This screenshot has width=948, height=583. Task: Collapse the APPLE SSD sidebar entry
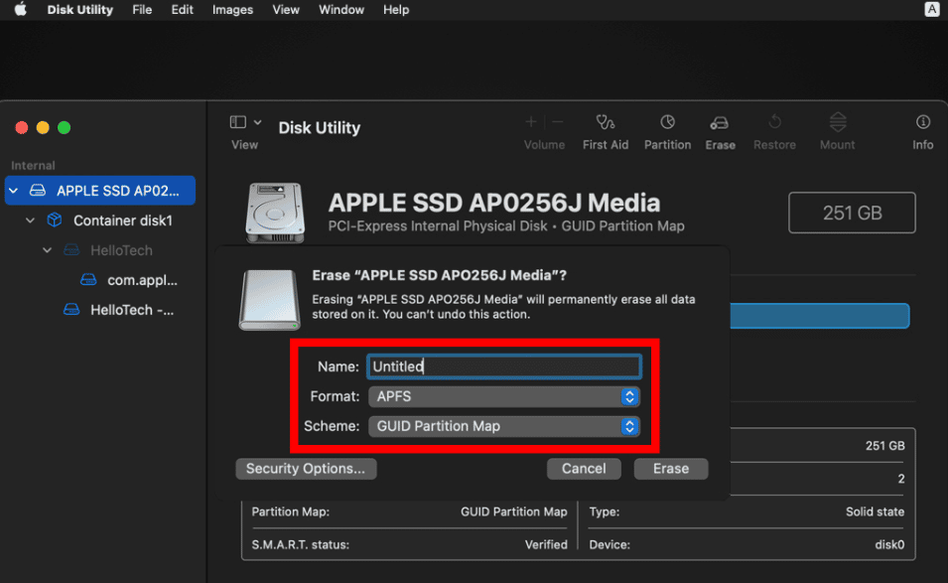(x=13, y=191)
